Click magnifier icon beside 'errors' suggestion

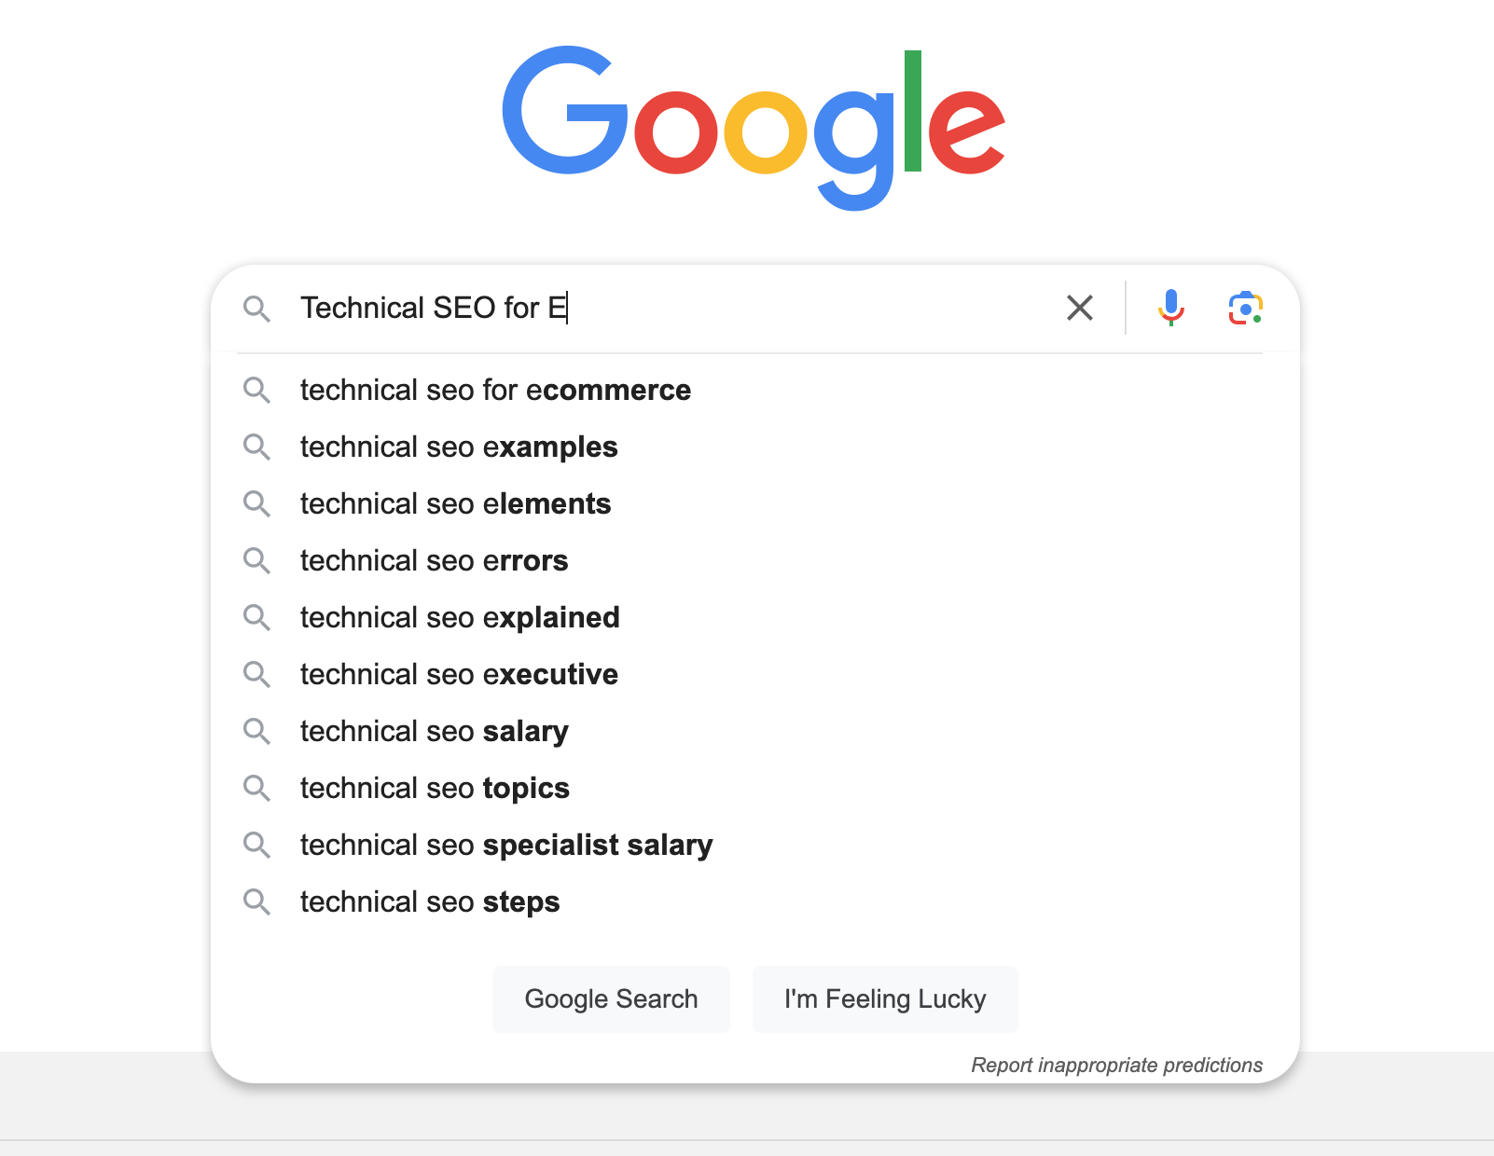(256, 560)
